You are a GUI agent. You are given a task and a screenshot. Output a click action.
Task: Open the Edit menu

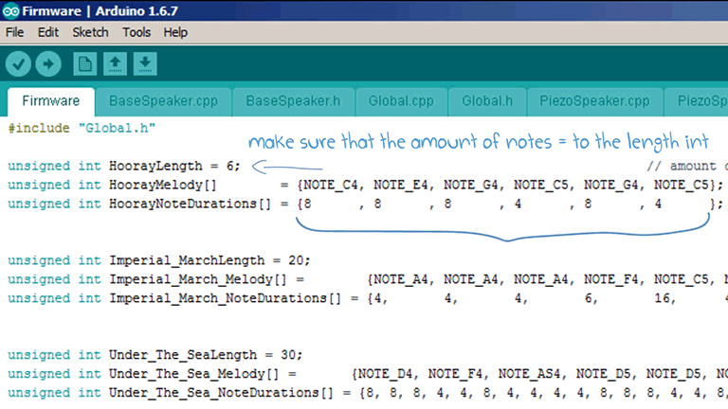(x=48, y=32)
